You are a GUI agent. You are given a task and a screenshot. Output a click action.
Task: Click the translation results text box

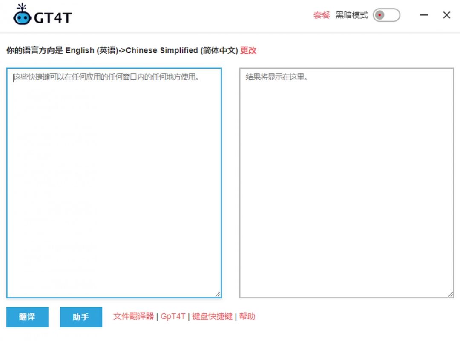pos(346,183)
